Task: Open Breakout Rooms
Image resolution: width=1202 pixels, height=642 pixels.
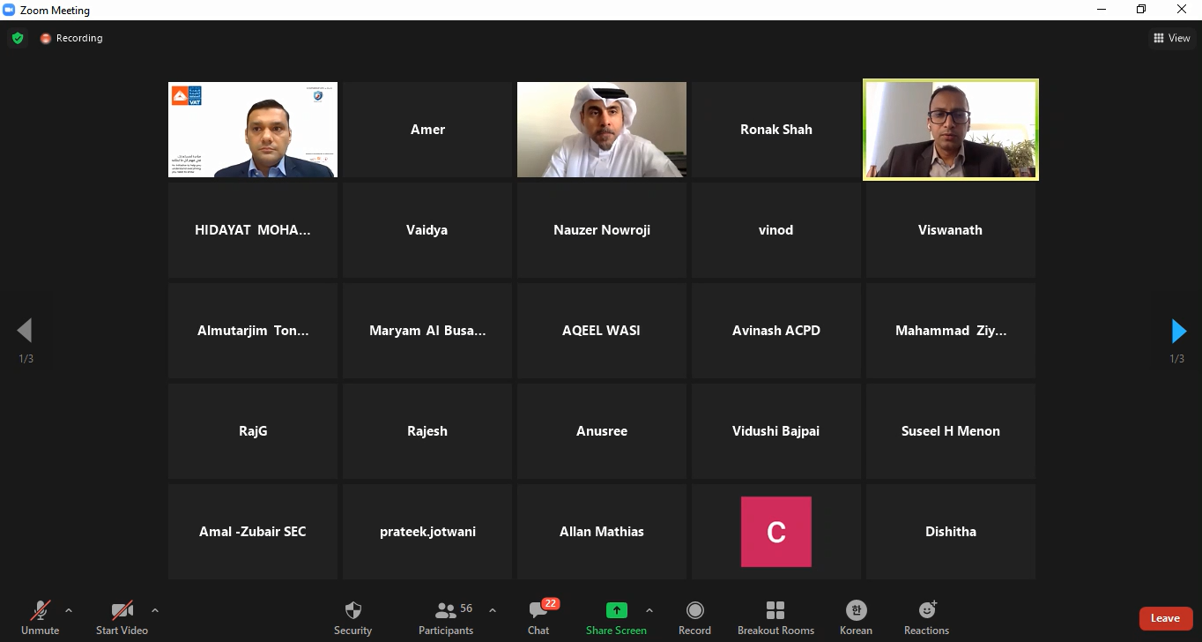Action: click(x=775, y=616)
